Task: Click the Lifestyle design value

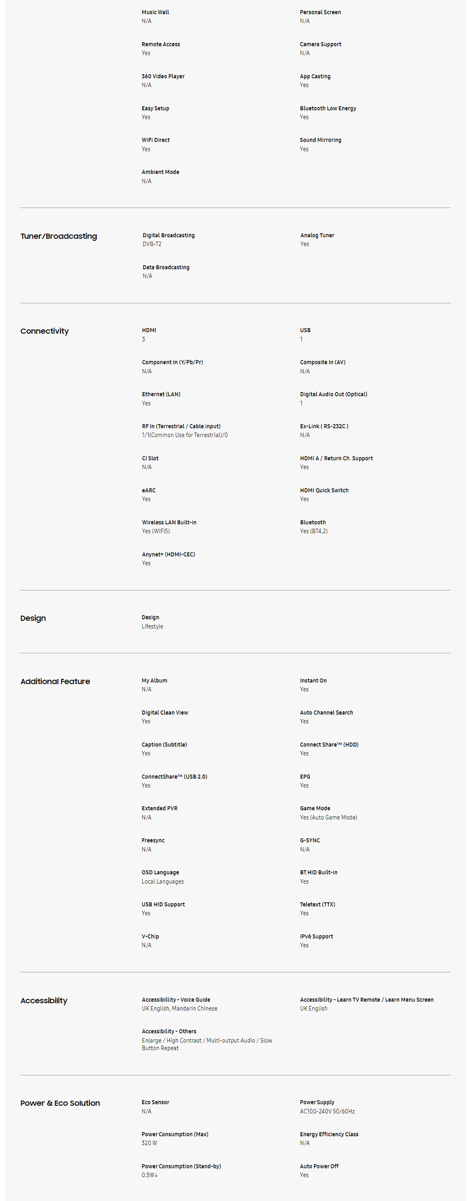Action: 152,627
